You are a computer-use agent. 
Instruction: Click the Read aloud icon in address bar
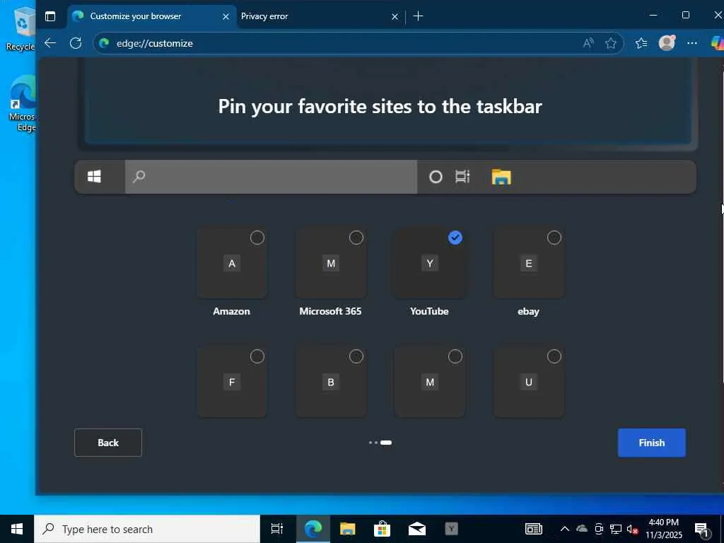pyautogui.click(x=588, y=43)
